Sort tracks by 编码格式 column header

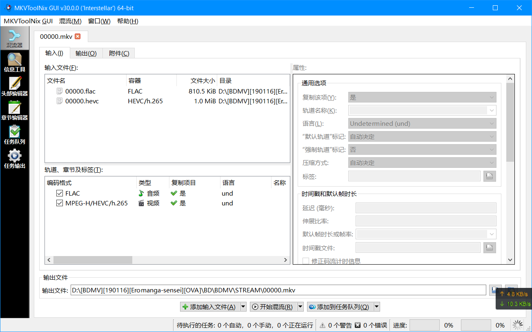point(91,183)
